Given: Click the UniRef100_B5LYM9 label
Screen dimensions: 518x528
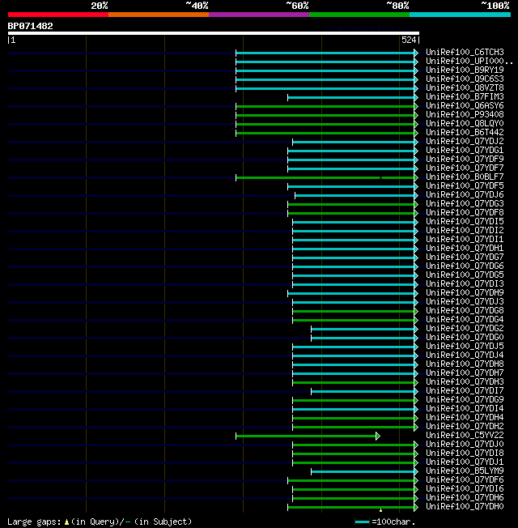Looking at the screenshot, I should pos(465,471).
